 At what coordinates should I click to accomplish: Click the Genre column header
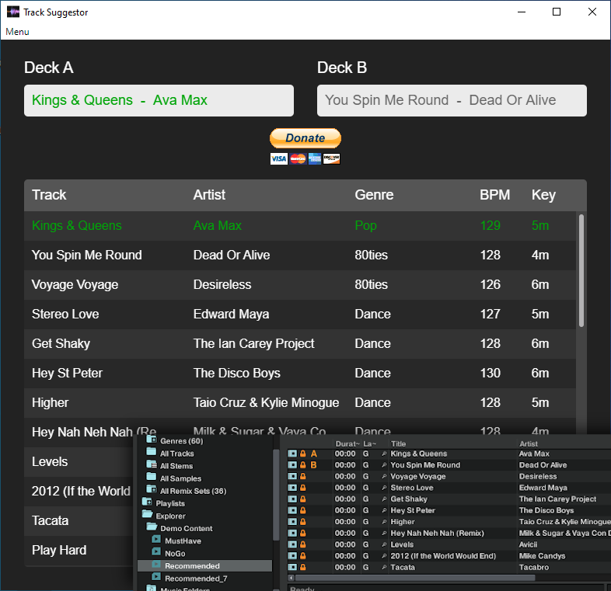pyautogui.click(x=374, y=195)
